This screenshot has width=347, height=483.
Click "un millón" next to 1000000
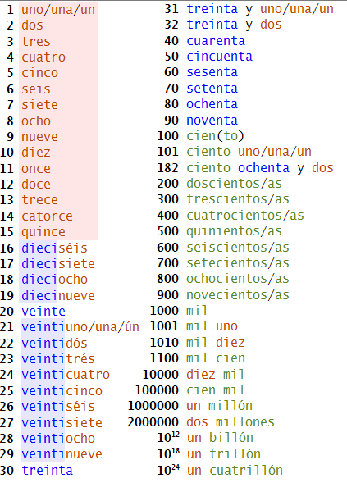pyautogui.click(x=219, y=406)
